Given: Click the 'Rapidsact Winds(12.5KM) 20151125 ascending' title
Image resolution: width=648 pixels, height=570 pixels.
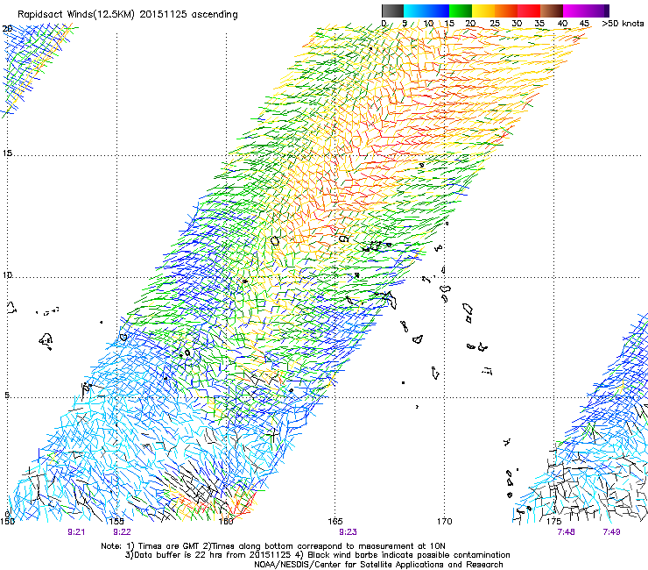Looking at the screenshot, I should 128,15.
